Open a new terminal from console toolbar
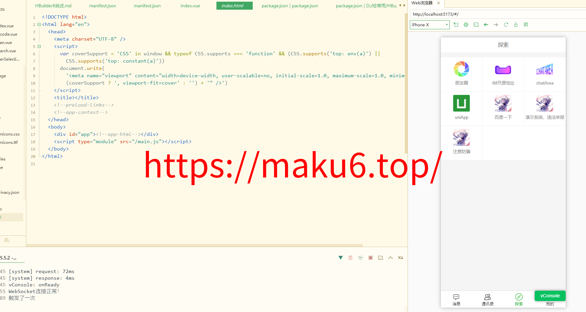 point(381,258)
